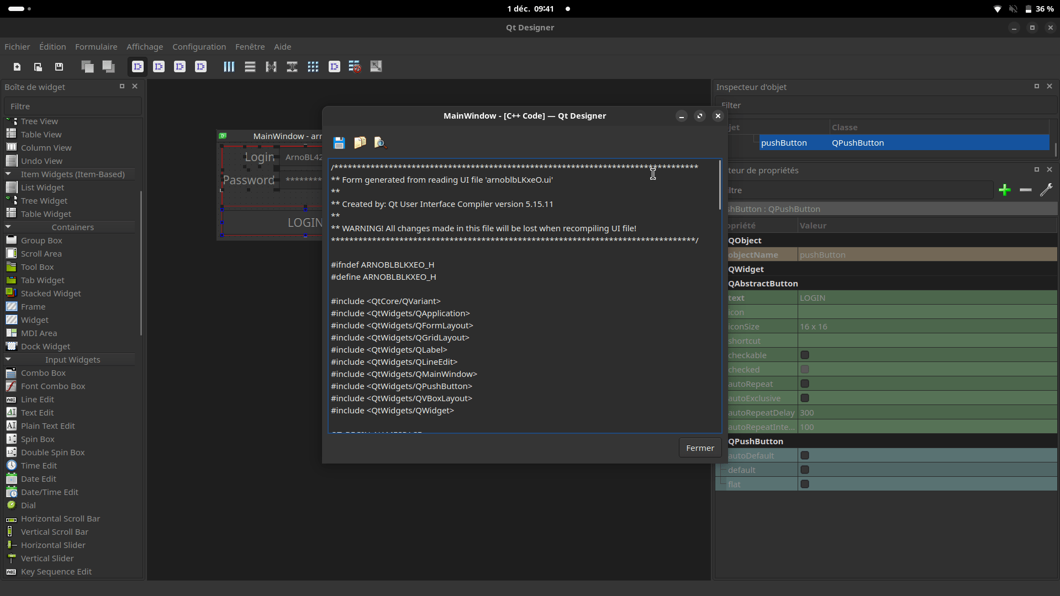The image size is (1060, 596).
Task: Enable the default property checkbox
Action: 805,470
